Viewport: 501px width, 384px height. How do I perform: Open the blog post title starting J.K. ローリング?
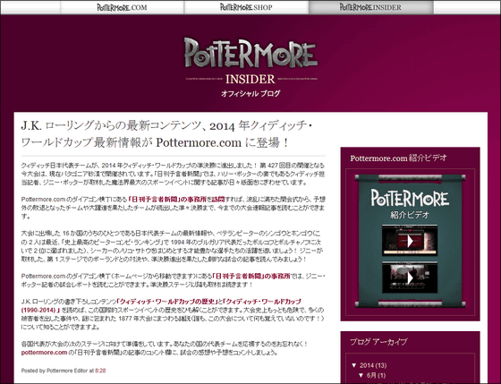(x=166, y=134)
